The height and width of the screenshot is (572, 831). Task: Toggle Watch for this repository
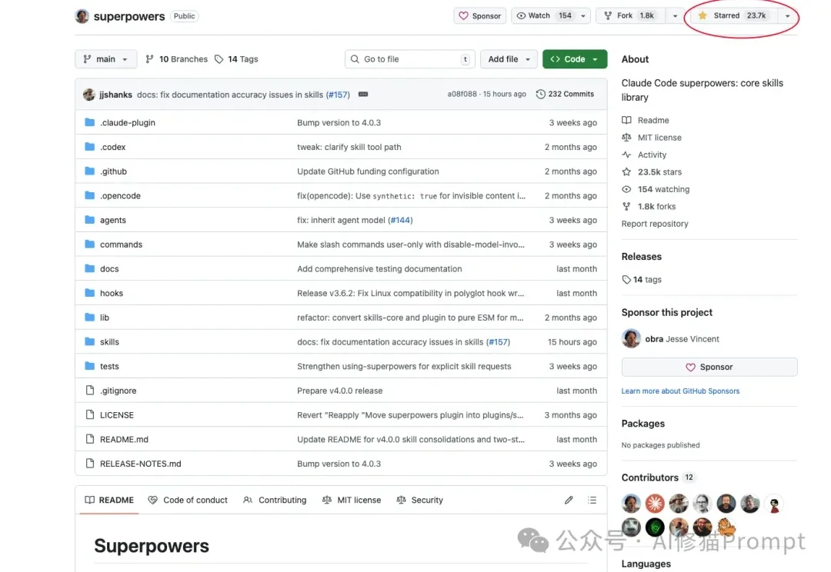click(545, 15)
